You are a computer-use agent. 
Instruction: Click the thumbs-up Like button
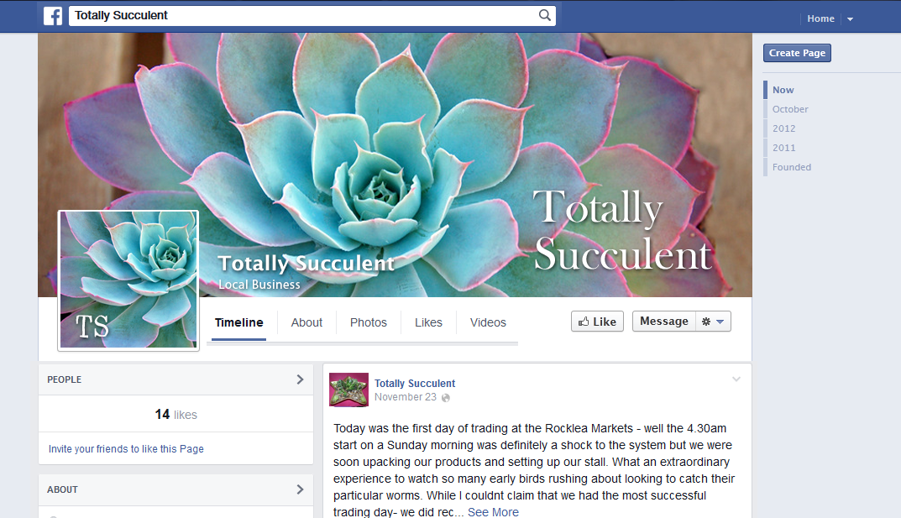click(597, 322)
